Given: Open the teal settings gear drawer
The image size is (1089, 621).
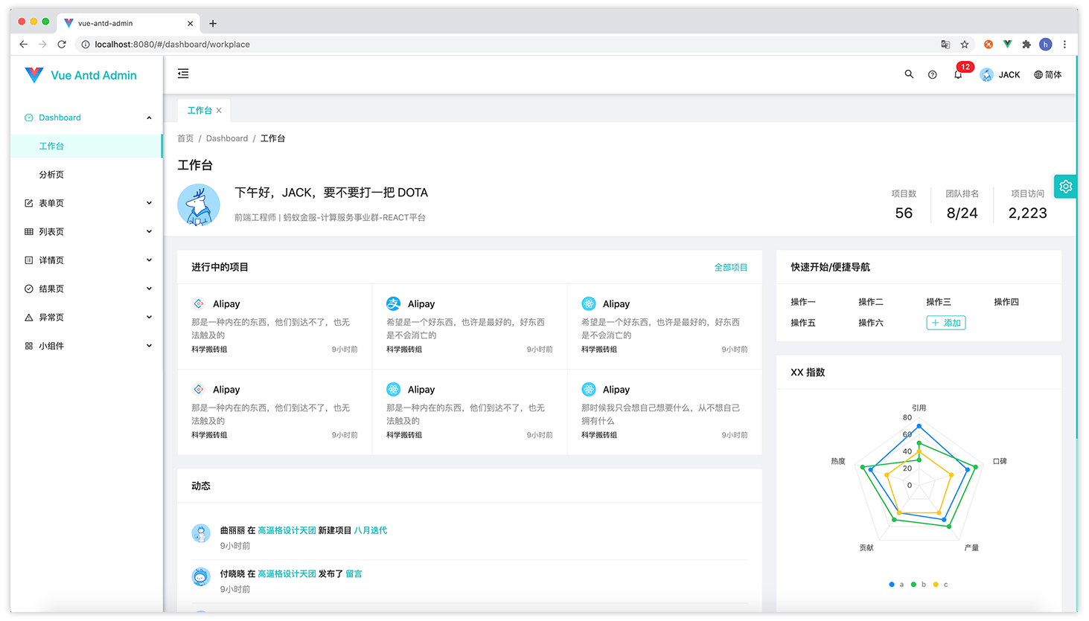Looking at the screenshot, I should tap(1065, 187).
